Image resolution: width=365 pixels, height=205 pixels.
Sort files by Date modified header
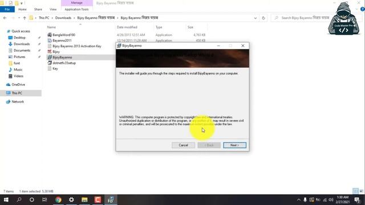coord(127,27)
